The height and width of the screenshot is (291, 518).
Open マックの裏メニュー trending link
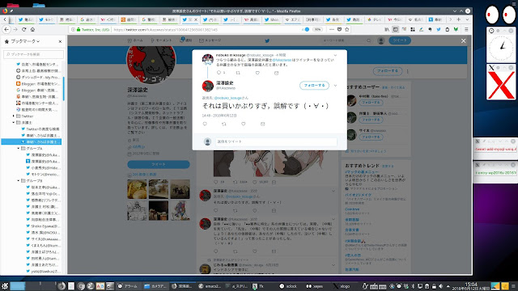click(362, 172)
